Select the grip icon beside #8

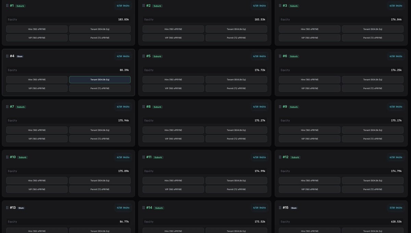144,107
